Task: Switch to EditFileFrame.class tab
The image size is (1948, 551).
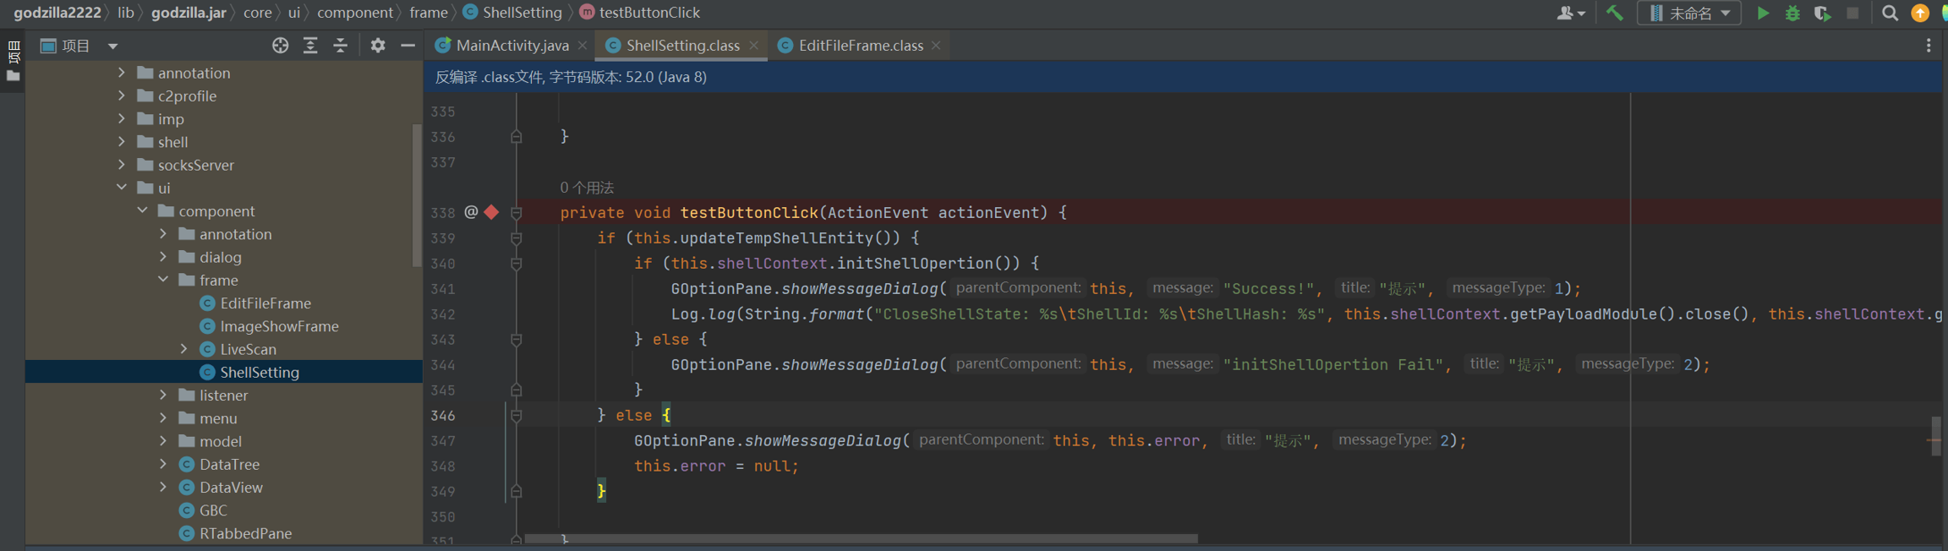Action: 860,46
